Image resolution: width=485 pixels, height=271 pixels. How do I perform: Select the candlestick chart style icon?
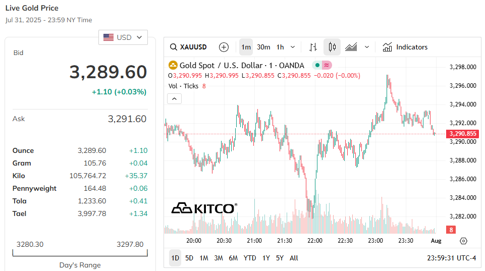(x=332, y=47)
